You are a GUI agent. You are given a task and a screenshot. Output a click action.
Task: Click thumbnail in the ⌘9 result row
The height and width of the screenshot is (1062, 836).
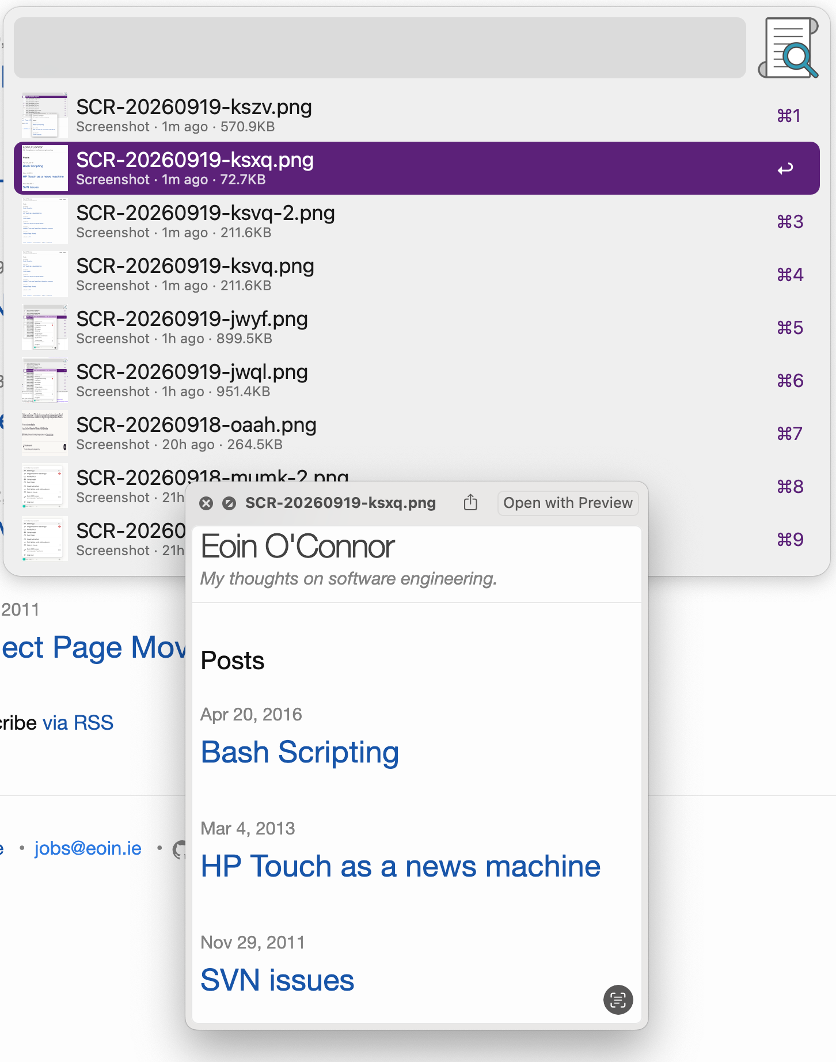click(45, 539)
